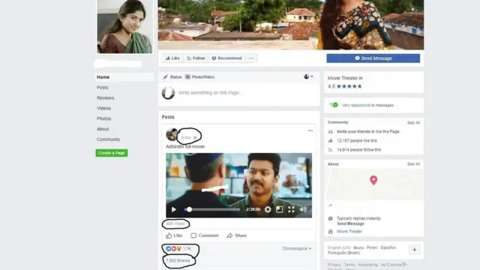
Task: Comment on the video post
Action: [205, 235]
